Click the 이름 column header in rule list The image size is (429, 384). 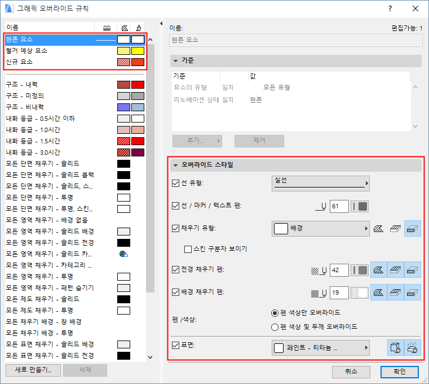[x=50, y=28]
